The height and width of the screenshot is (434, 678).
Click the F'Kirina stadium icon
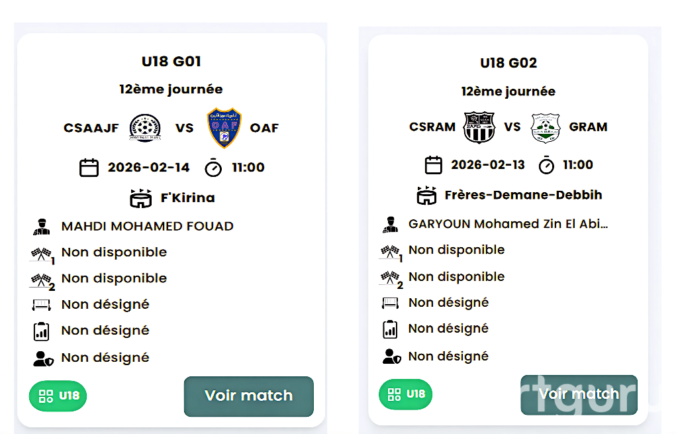(x=141, y=198)
